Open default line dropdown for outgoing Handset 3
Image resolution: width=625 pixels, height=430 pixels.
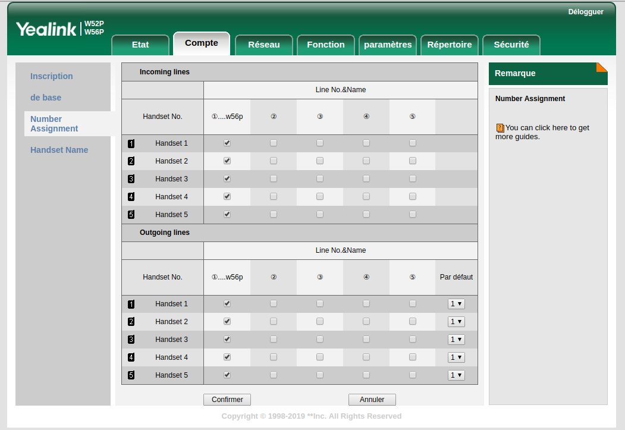point(456,340)
